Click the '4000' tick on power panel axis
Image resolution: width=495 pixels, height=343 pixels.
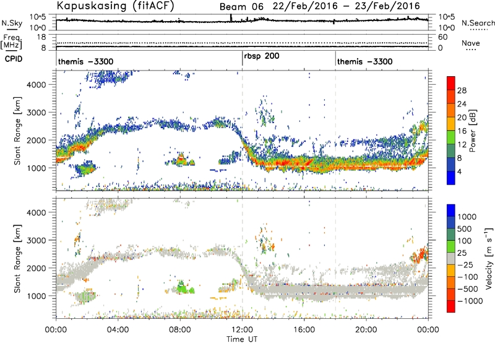pos(37,85)
